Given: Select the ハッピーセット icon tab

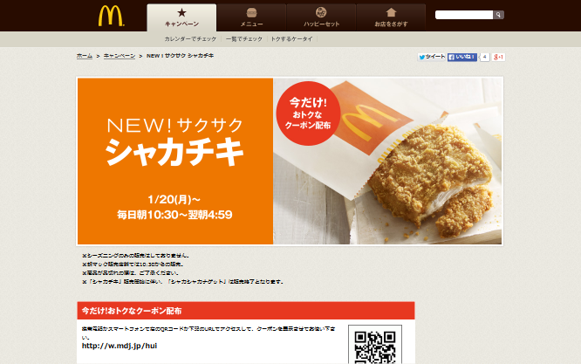Looking at the screenshot, I should pyautogui.click(x=321, y=17).
